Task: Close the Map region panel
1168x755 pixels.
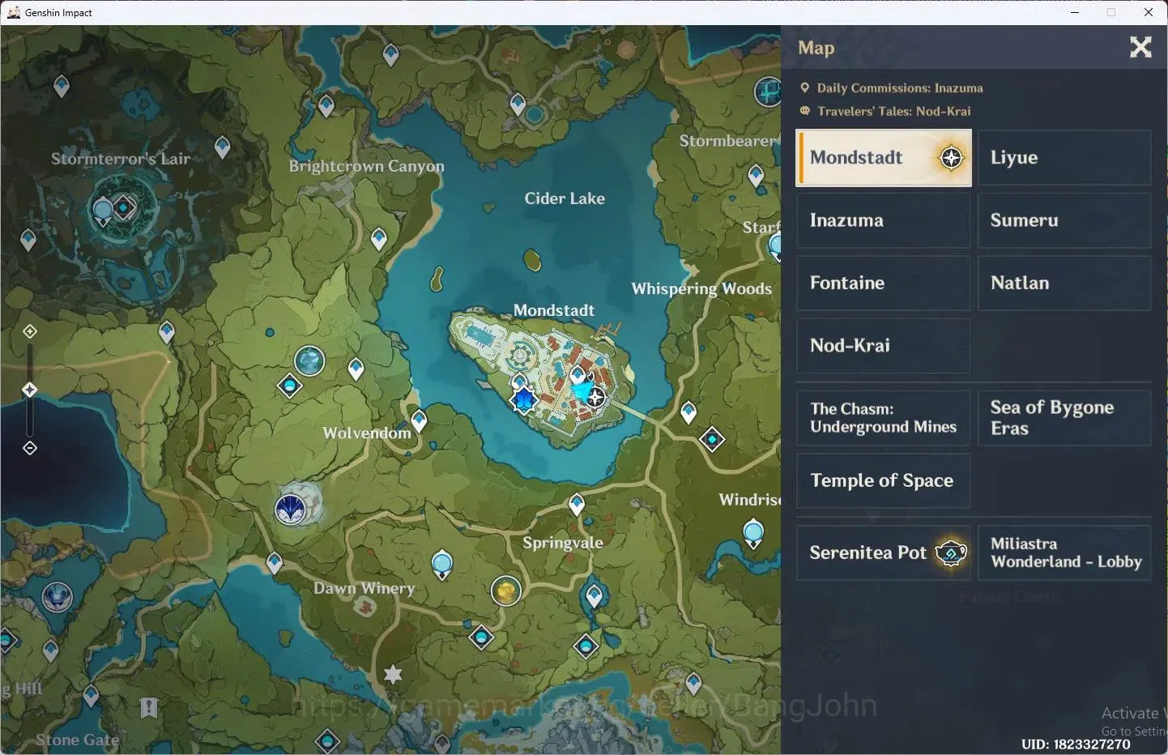Action: (x=1140, y=48)
